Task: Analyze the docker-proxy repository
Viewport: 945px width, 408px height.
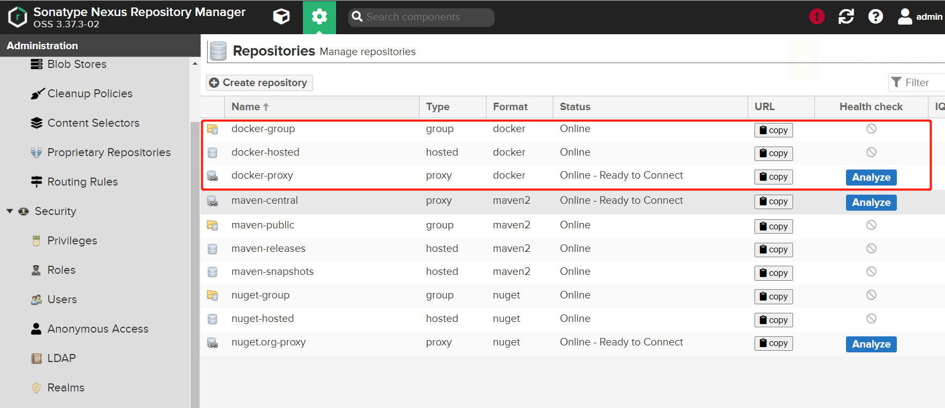Action: pos(871,178)
